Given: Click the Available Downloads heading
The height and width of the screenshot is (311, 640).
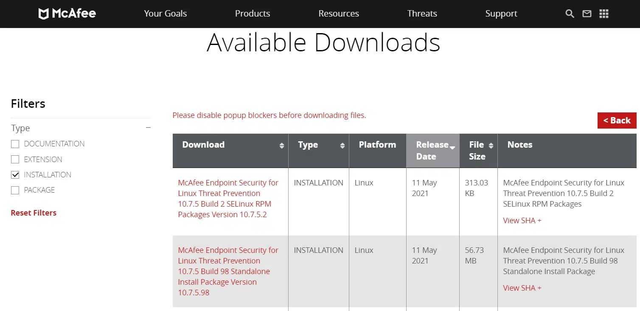Looking at the screenshot, I should pyautogui.click(x=323, y=42).
